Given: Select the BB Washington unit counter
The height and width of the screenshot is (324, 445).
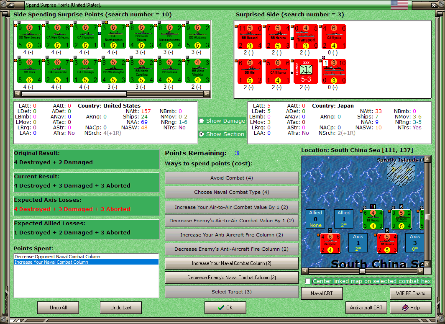Looking at the screenshot, I should 114,71.
